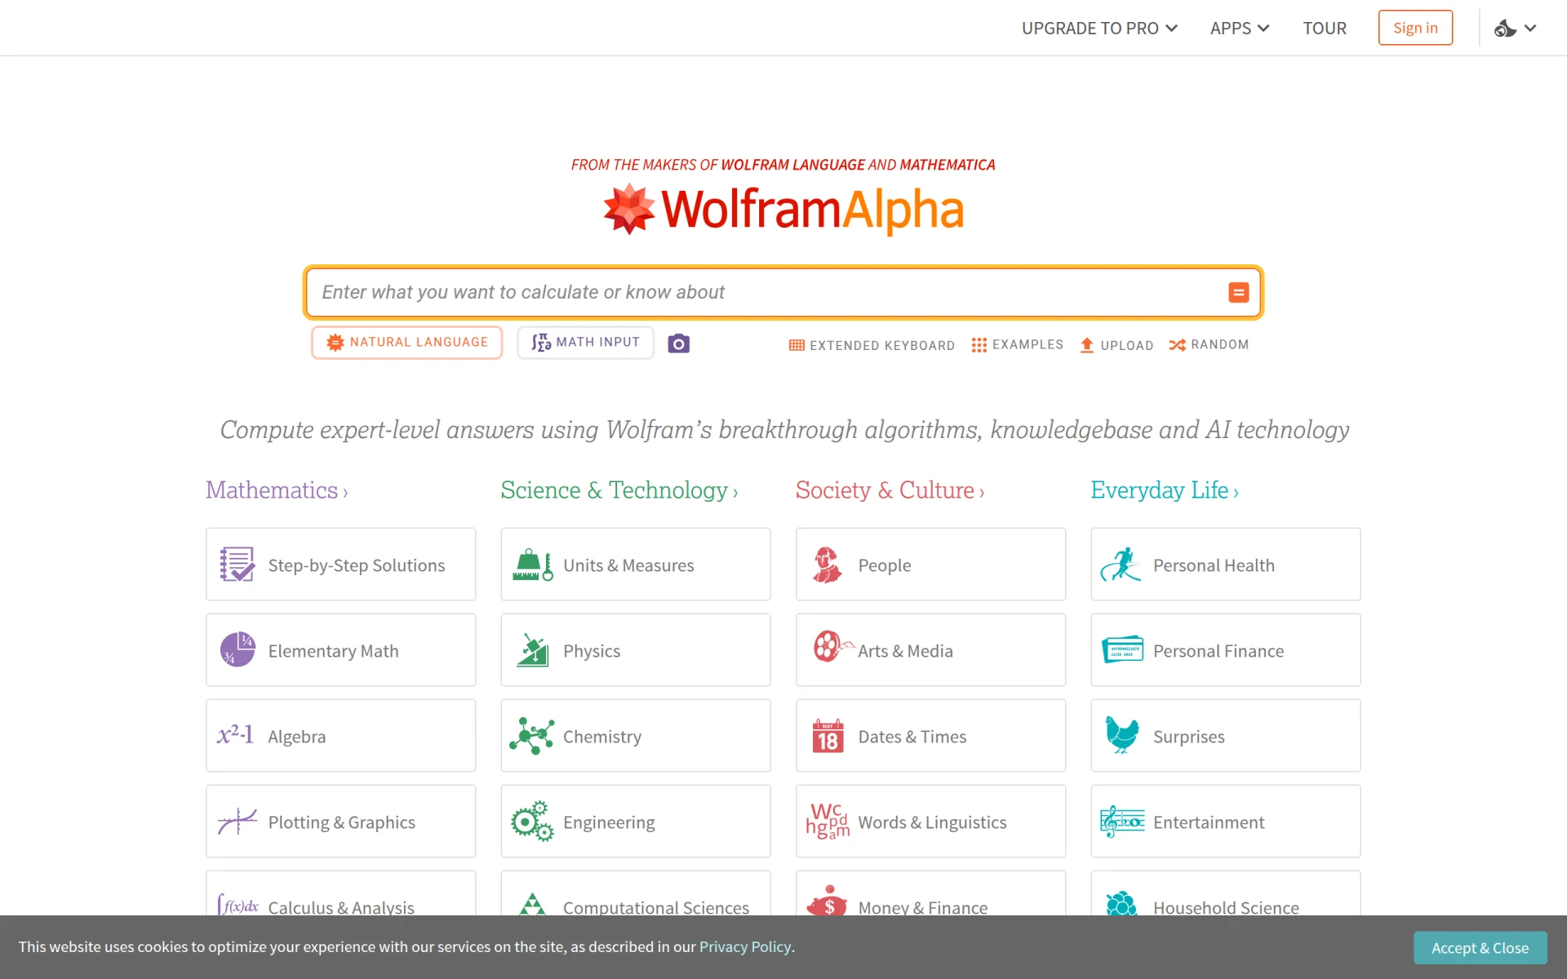Screen dimensions: 1567x979
Task: Click the Computational Sciences triangle icon
Action: point(532,904)
